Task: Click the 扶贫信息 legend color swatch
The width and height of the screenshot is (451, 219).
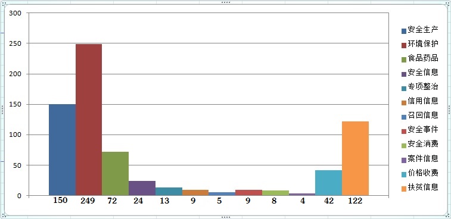Action: tap(404, 189)
